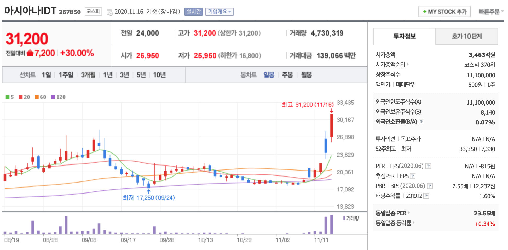Click the stock code 267850
Image resolution: width=508 pixels, height=250 pixels.
click(70, 12)
